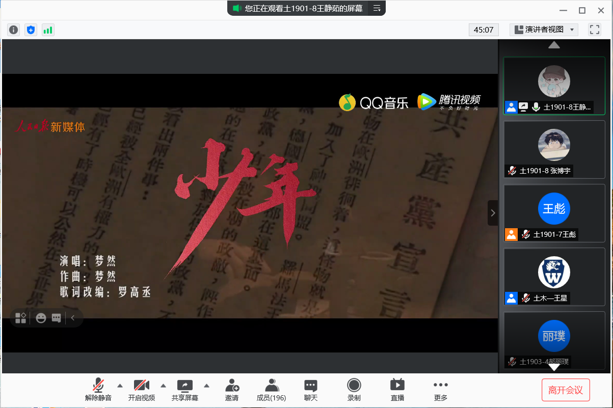613x408 pixels.
Task: Collapse the participant video sidebar
Action: pos(492,213)
